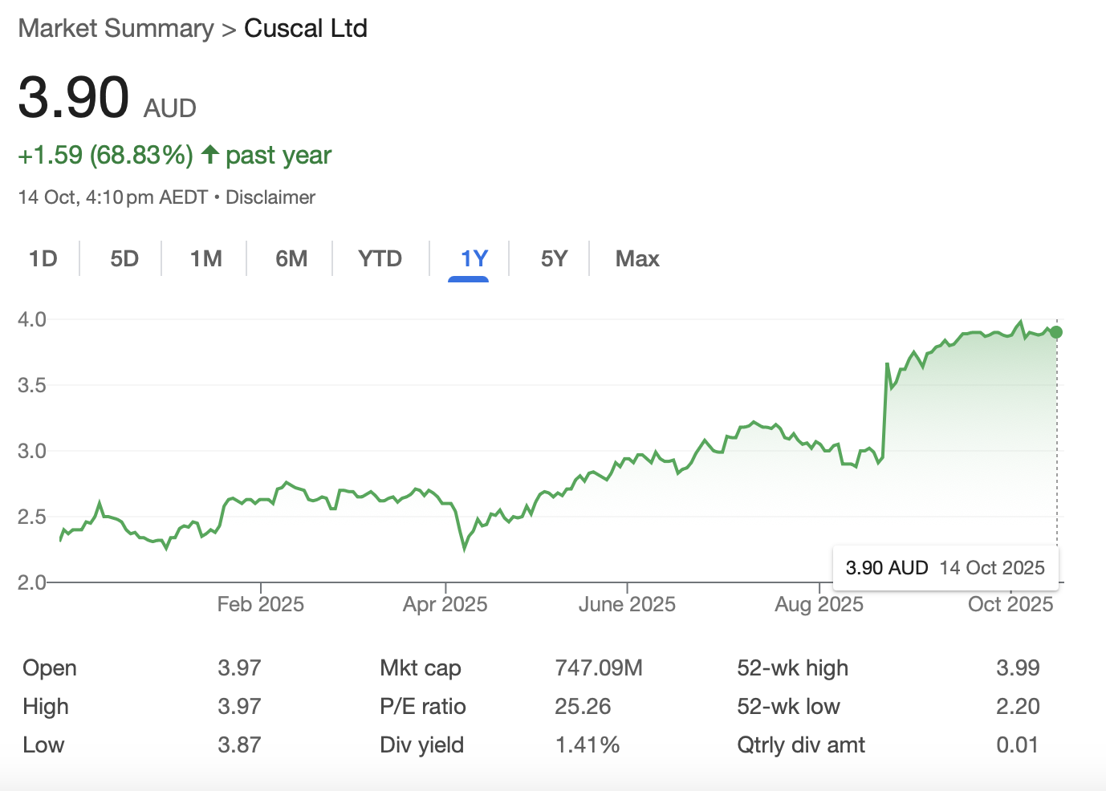Show the 6M price history
This screenshot has width=1106, height=791.
coord(291,258)
